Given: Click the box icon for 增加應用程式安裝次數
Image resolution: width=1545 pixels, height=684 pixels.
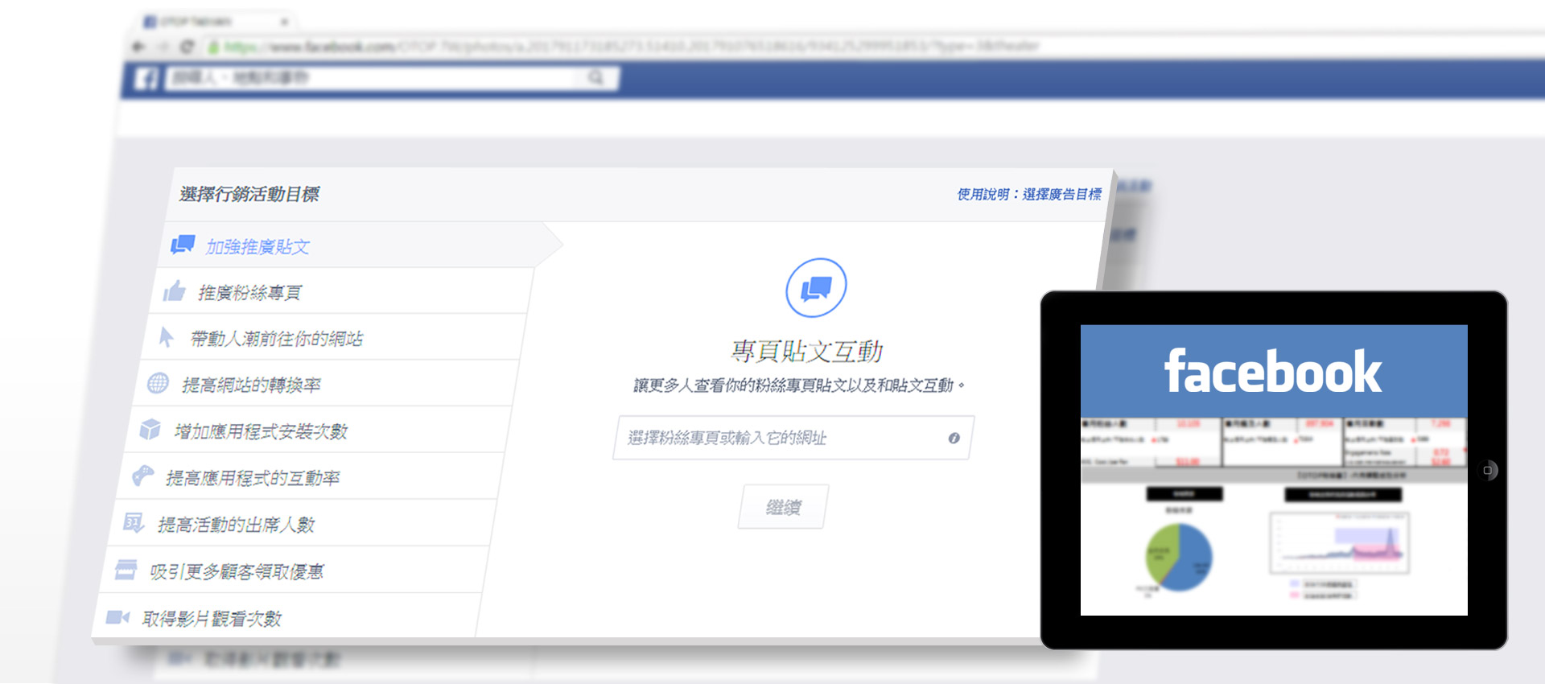Looking at the screenshot, I should pyautogui.click(x=150, y=430).
